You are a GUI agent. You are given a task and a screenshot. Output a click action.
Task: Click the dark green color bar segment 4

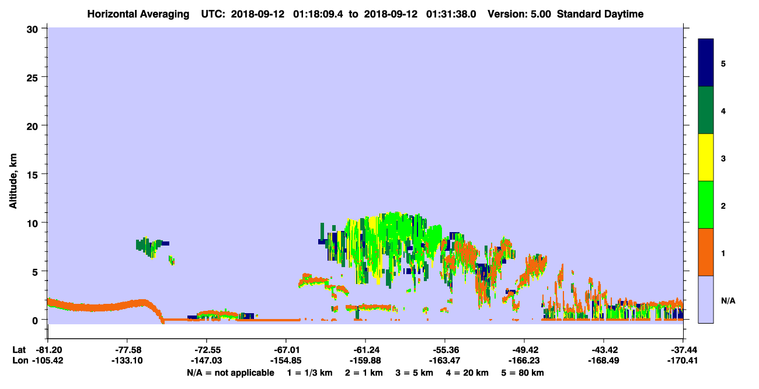706,110
